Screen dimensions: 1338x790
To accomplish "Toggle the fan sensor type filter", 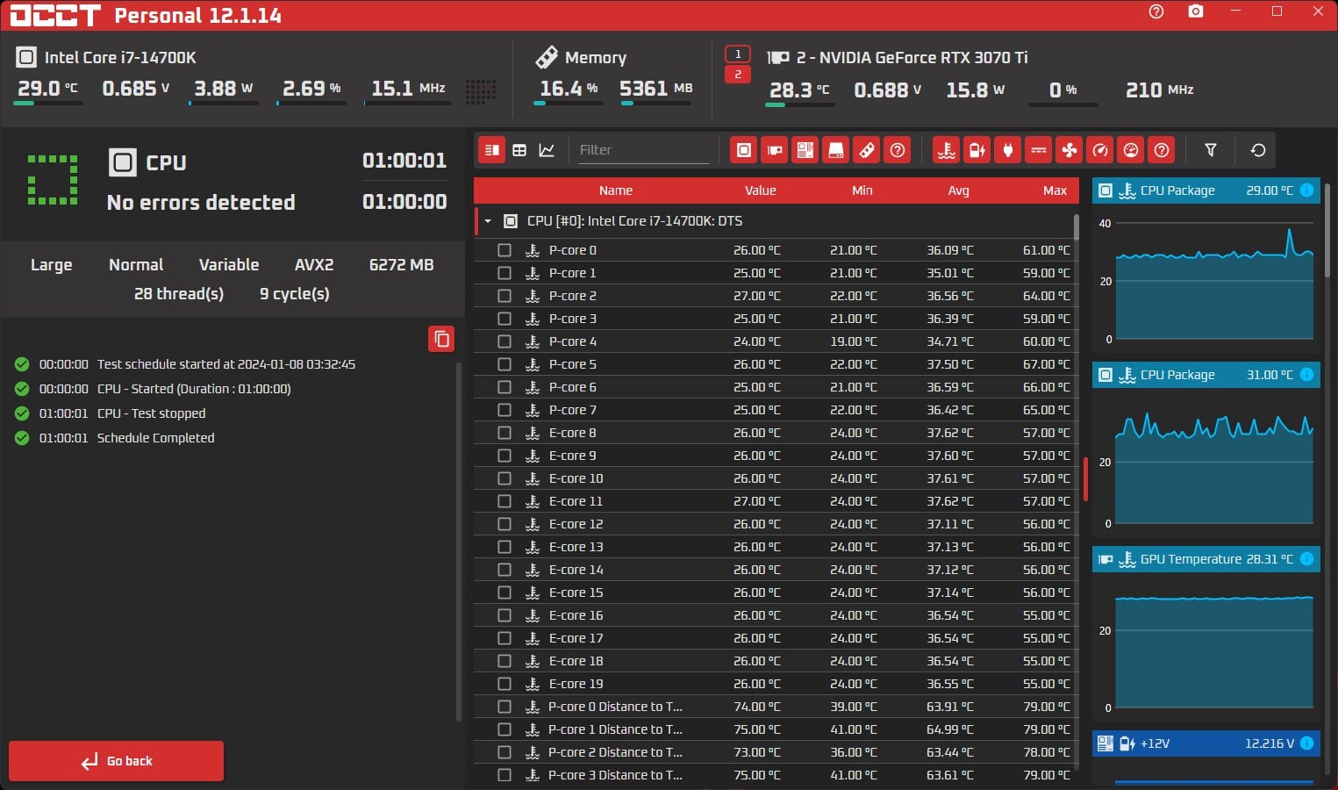I will tap(1070, 150).
